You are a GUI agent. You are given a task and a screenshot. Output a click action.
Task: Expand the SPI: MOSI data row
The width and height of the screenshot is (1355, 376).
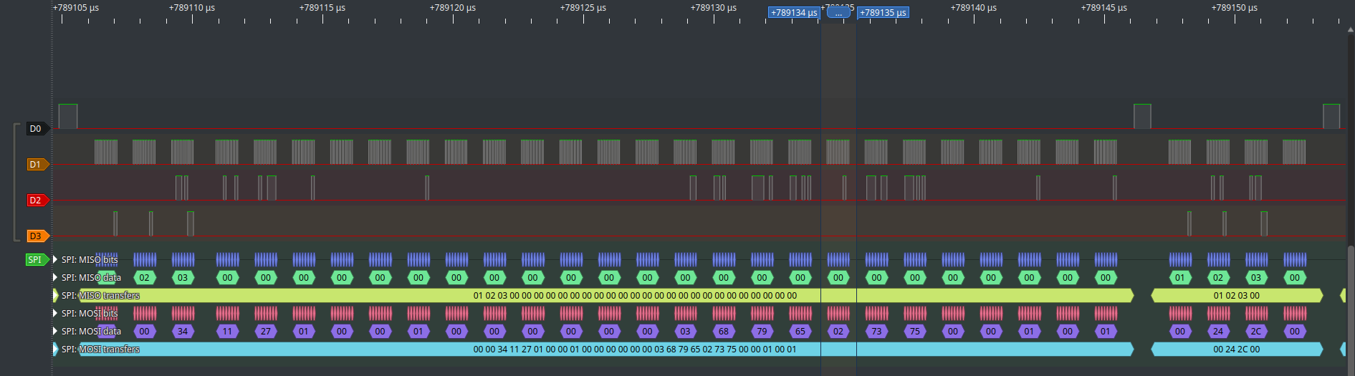coord(55,332)
